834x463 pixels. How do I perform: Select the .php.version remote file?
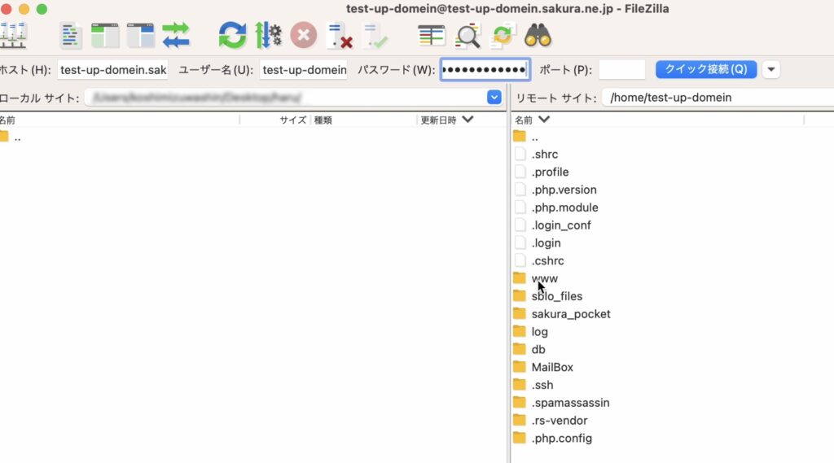click(x=564, y=190)
